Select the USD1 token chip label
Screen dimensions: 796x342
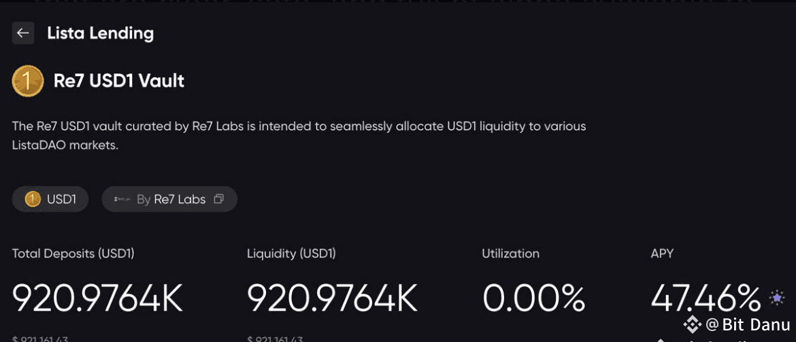pos(61,199)
